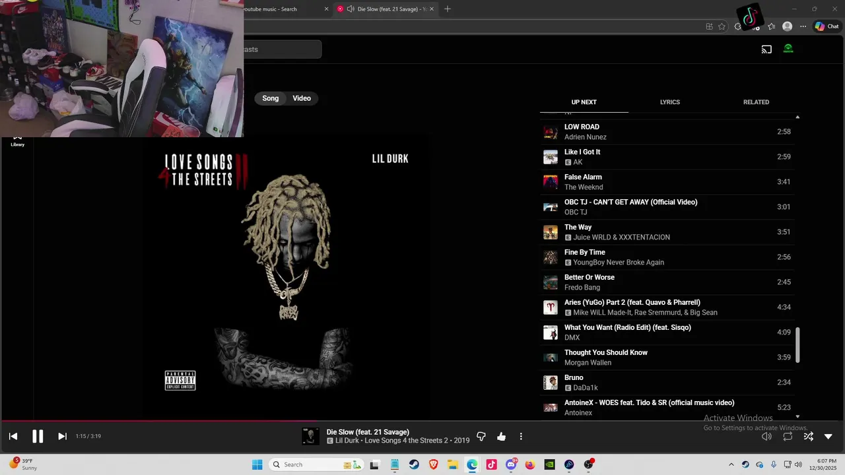
Task: Click the LOW ROAD thumbnail
Action: tap(551, 132)
